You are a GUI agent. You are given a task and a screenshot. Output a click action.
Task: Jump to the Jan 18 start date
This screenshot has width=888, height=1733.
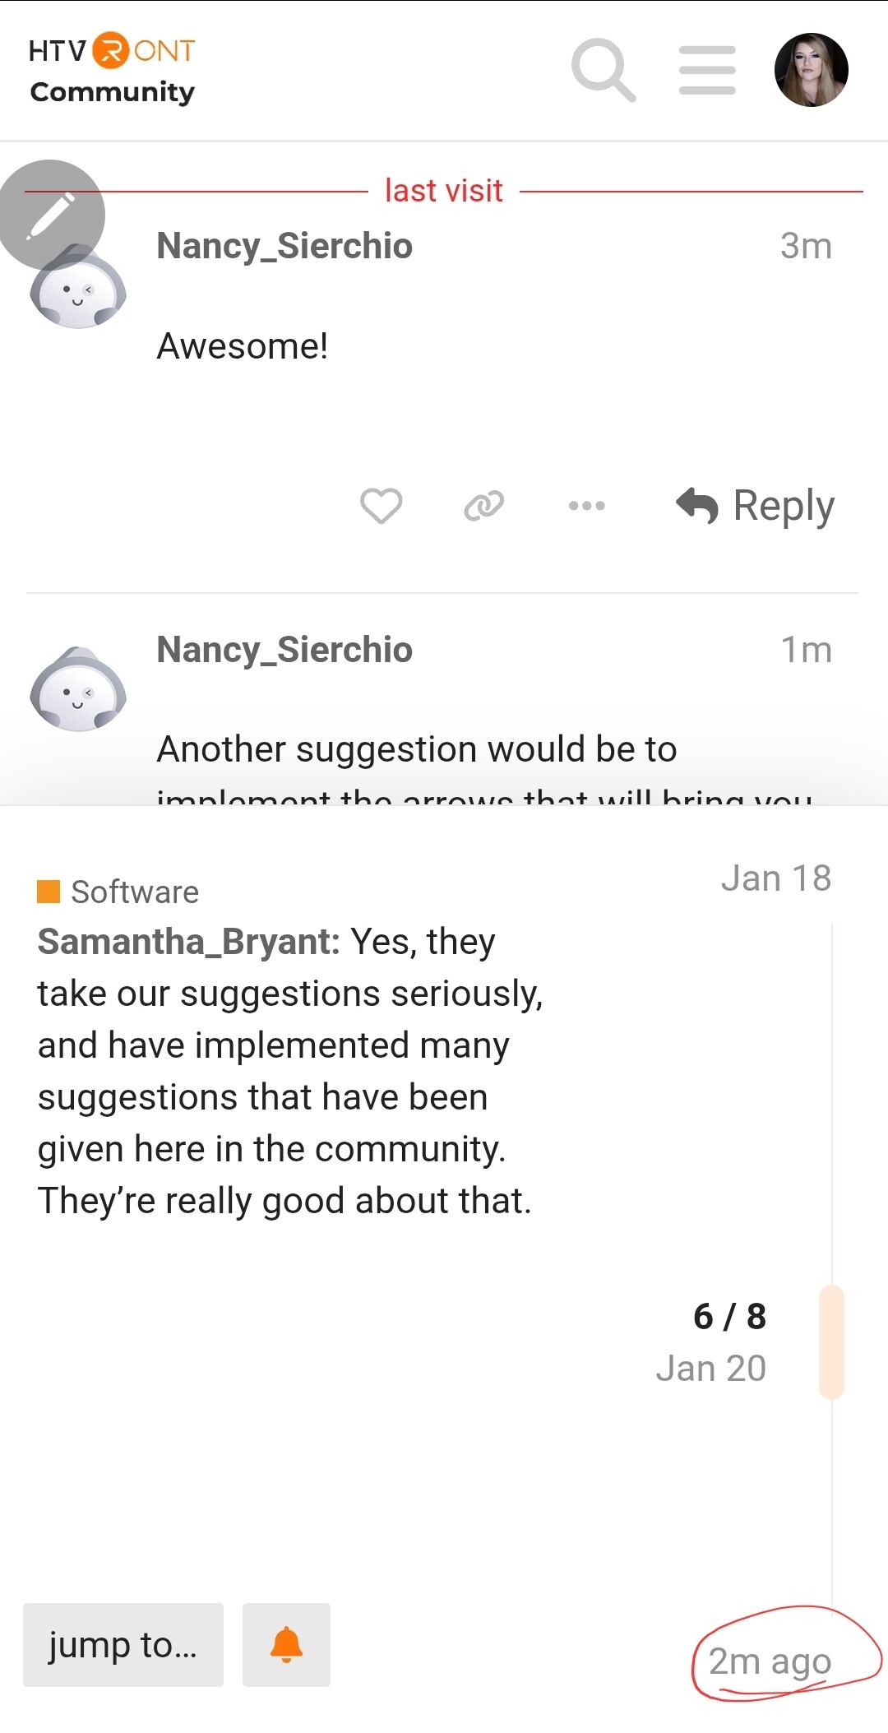(x=775, y=878)
